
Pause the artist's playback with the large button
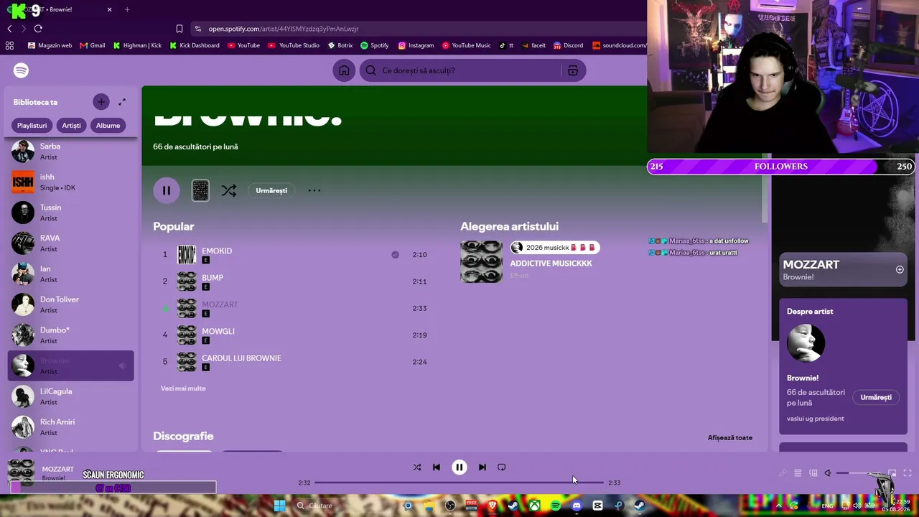pos(166,190)
